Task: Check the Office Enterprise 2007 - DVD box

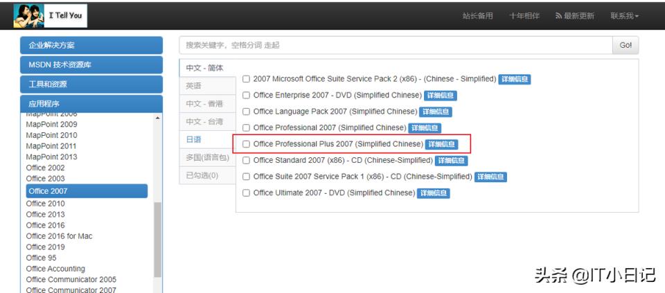Action: 246,96
